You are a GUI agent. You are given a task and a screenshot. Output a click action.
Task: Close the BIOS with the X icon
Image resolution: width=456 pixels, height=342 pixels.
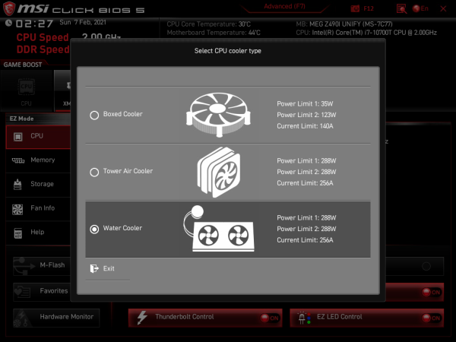tap(443, 8)
